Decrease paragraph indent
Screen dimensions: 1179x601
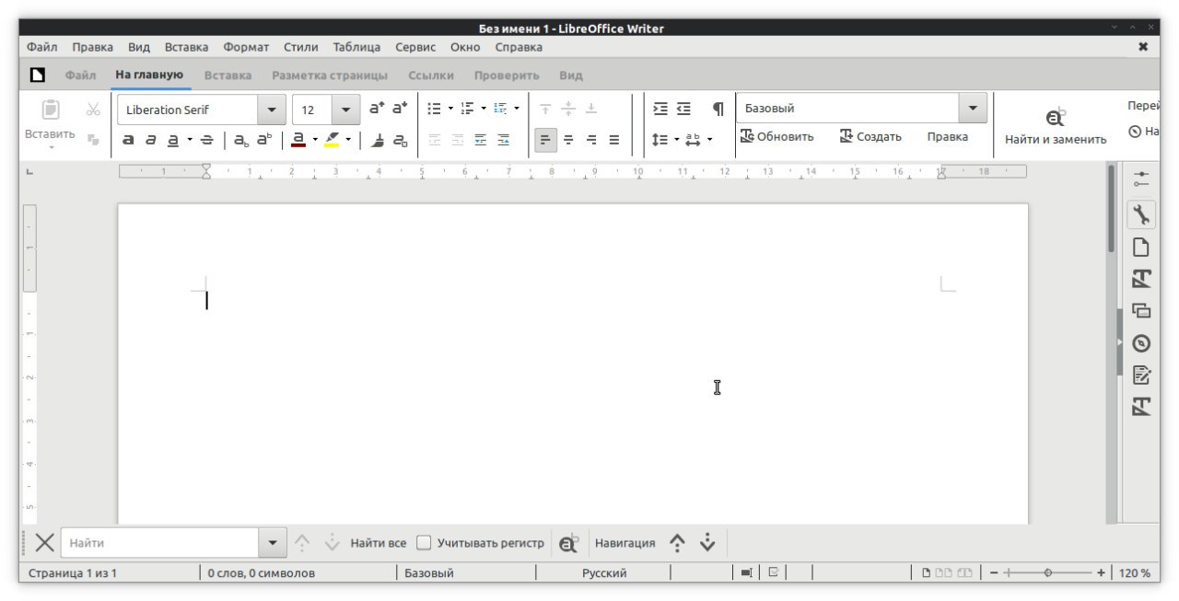[683, 109]
